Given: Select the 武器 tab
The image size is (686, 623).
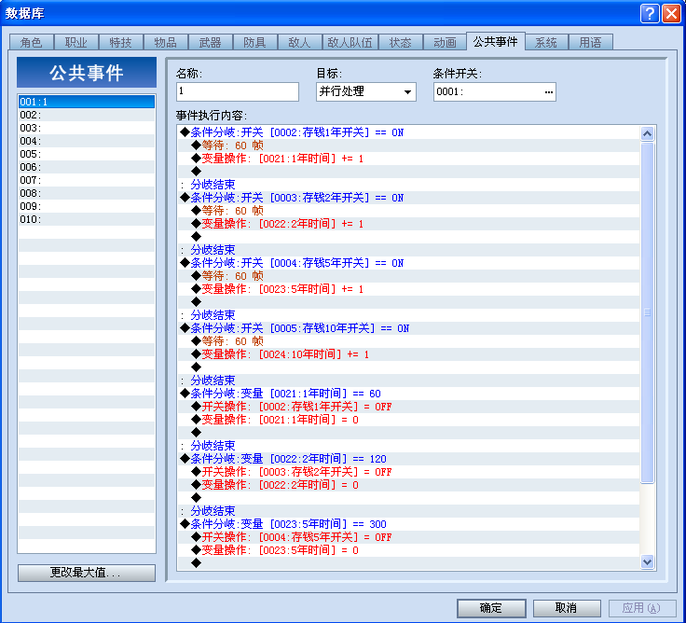Looking at the screenshot, I should click(x=210, y=43).
